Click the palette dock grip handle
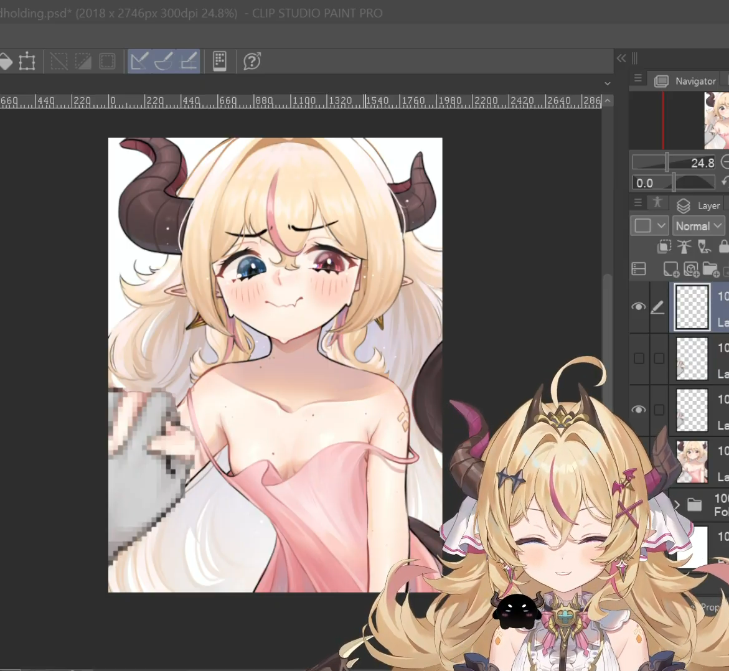Image resolution: width=729 pixels, height=671 pixels. click(x=634, y=58)
